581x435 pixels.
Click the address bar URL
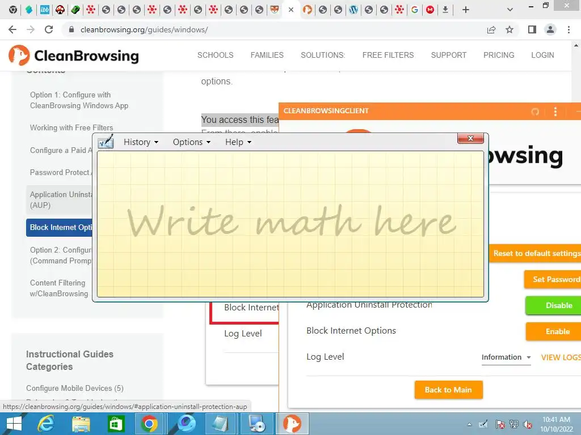pyautogui.click(x=144, y=29)
